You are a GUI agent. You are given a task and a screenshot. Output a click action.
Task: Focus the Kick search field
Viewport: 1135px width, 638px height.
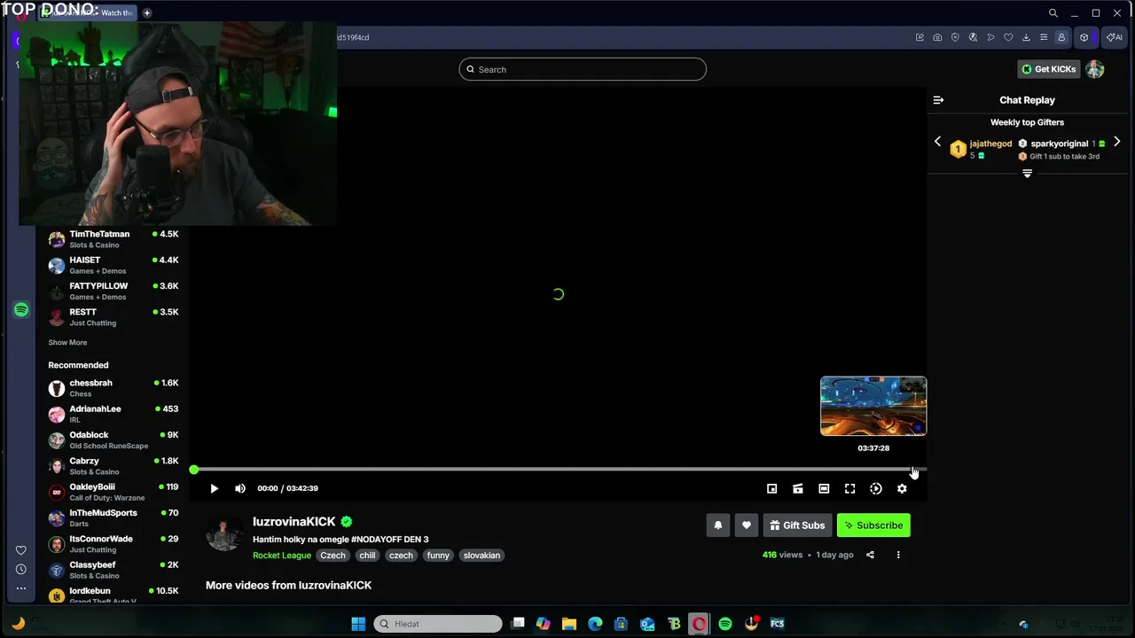(583, 69)
